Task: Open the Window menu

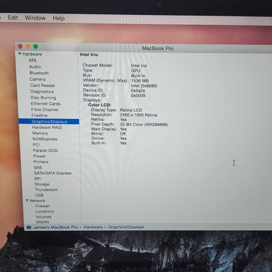Action: 35,18
